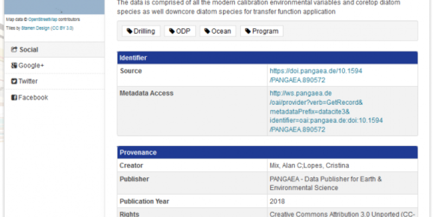Click the Social share icon header
Image resolution: width=434 pixels, height=217 pixels.
point(14,49)
